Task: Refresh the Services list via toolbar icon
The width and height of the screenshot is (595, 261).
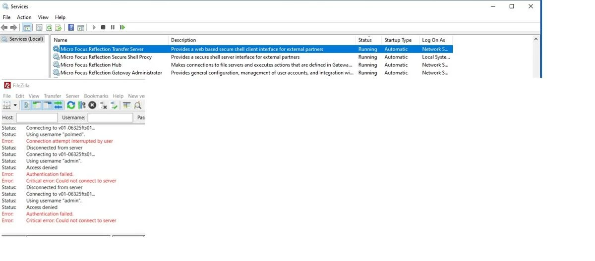Action: (49, 27)
